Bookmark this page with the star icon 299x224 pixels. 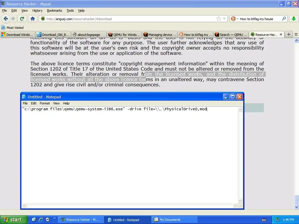tap(218, 19)
